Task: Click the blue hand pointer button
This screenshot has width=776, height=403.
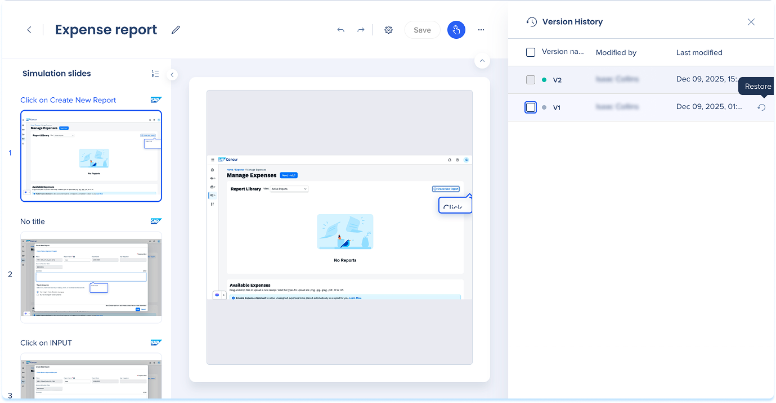Action: 456,30
